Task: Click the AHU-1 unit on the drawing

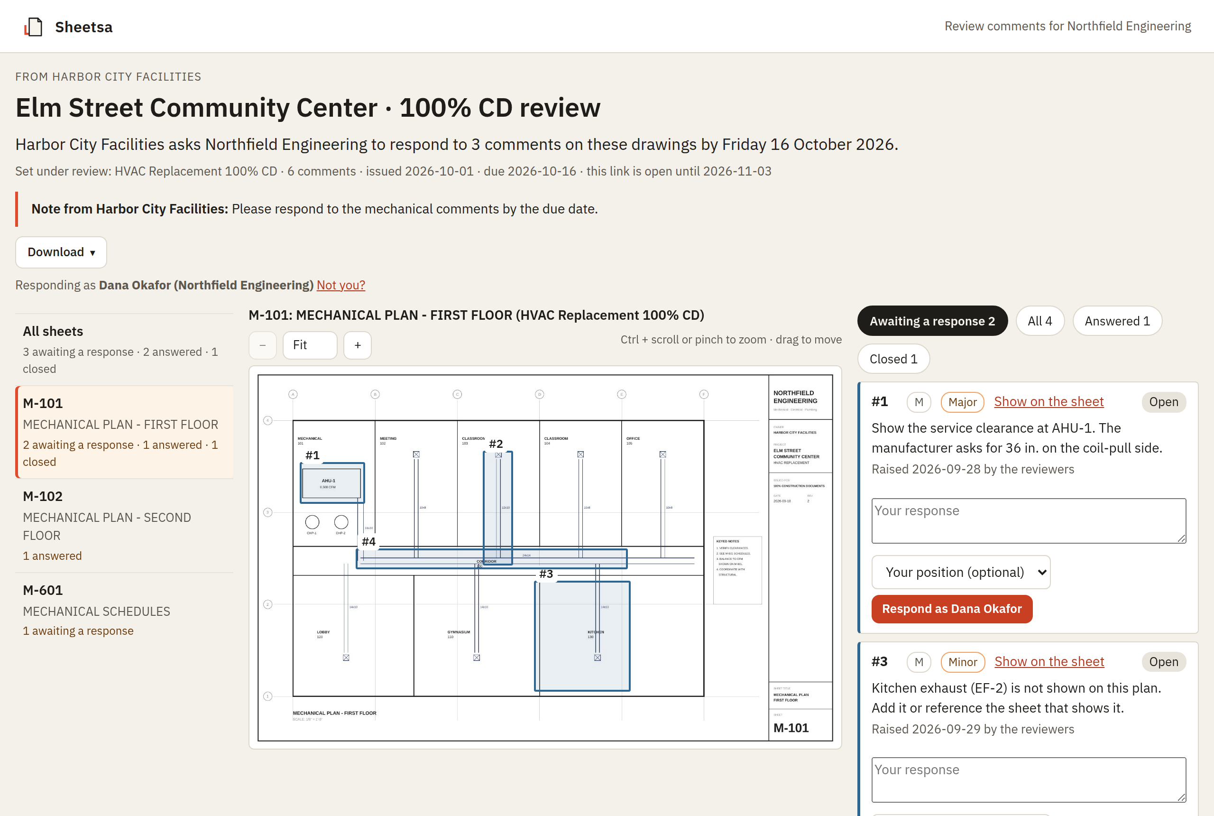Action: pos(331,483)
